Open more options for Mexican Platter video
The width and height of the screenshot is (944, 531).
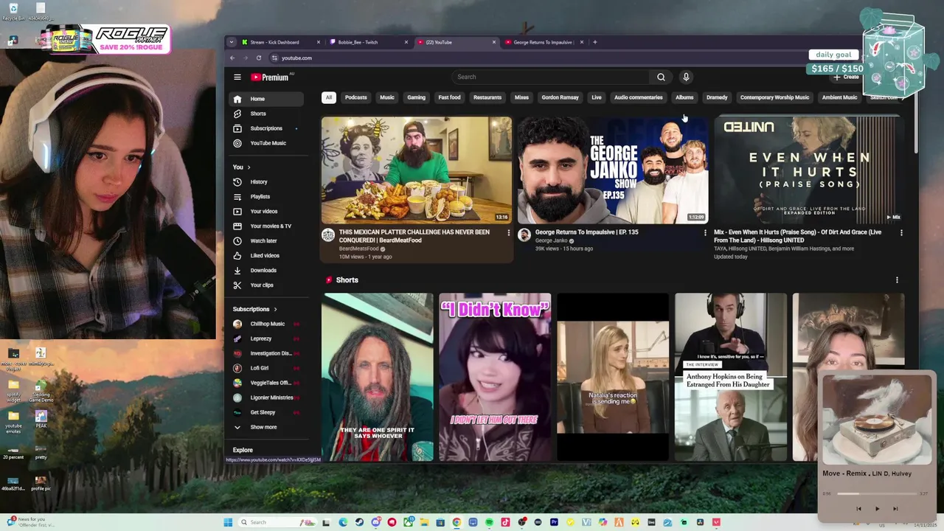tap(508, 232)
